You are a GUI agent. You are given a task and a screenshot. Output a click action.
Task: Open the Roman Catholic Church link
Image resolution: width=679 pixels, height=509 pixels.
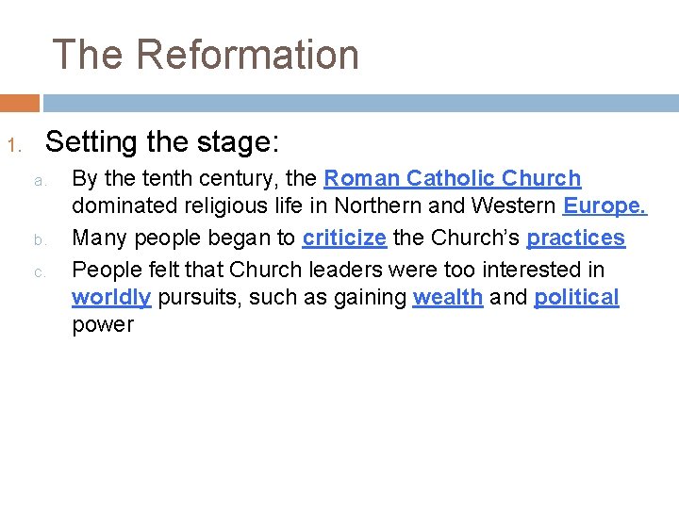(x=453, y=178)
